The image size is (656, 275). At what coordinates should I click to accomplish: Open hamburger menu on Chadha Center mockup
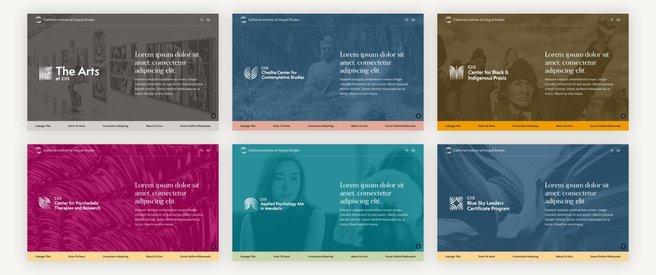[x=413, y=20]
